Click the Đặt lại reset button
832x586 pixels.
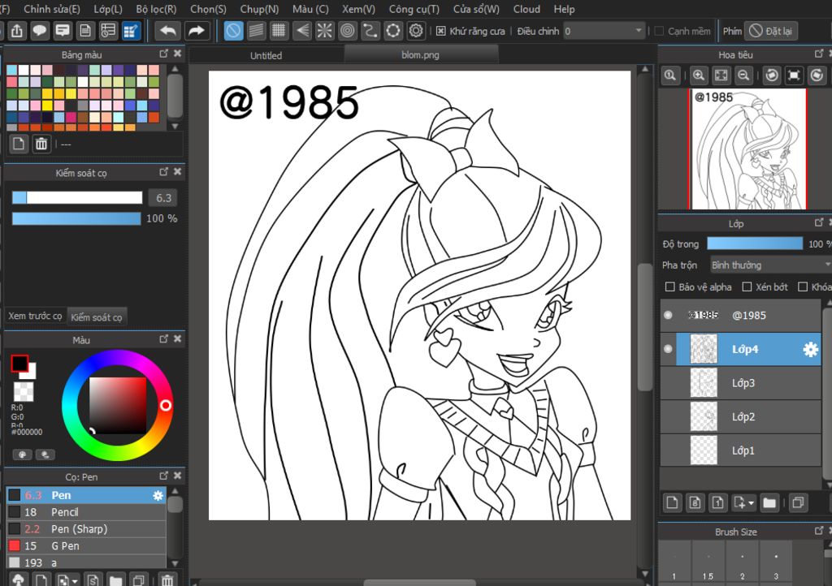pyautogui.click(x=773, y=32)
